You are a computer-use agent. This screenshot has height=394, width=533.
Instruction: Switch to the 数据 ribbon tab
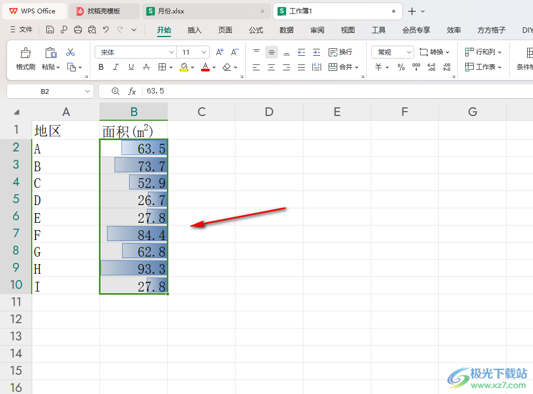(x=287, y=30)
